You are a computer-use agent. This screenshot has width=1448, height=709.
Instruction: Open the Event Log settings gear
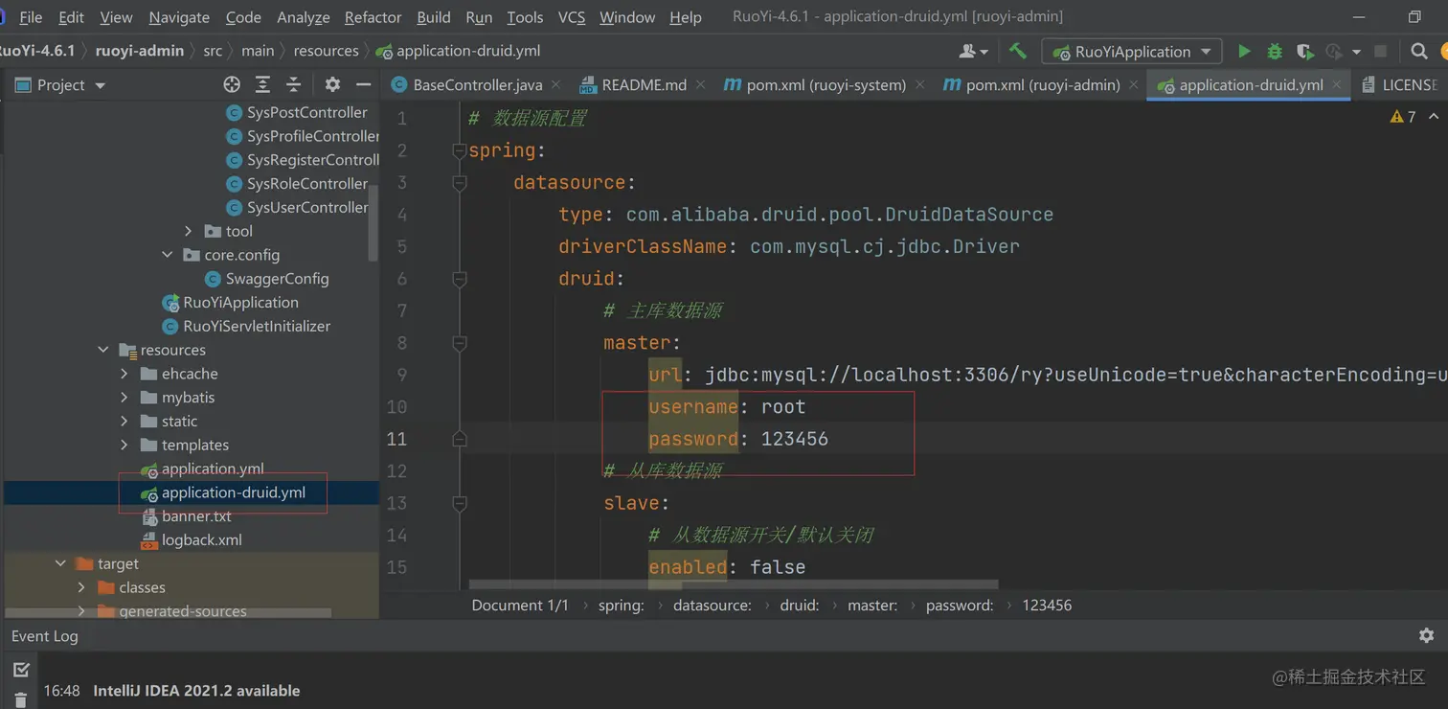coord(1426,635)
